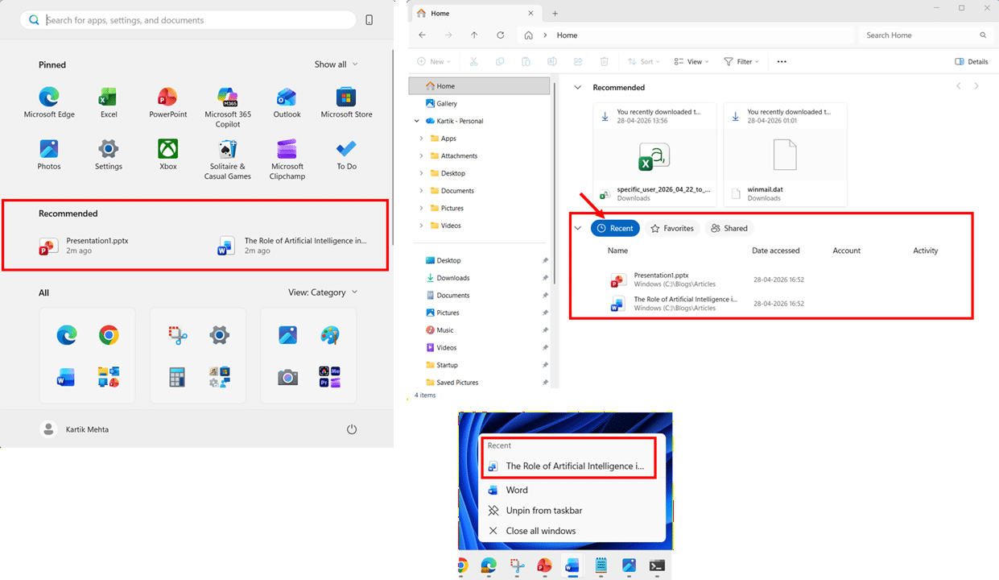Launch Excel from the pinned apps

pos(109,98)
